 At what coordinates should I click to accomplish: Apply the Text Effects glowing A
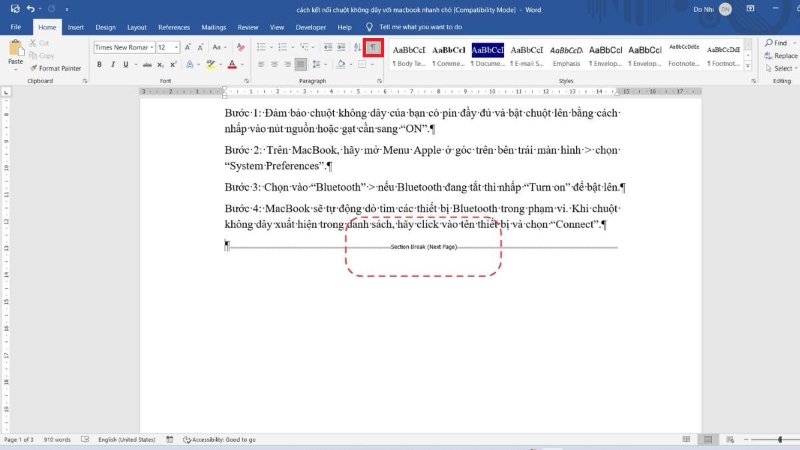point(189,65)
